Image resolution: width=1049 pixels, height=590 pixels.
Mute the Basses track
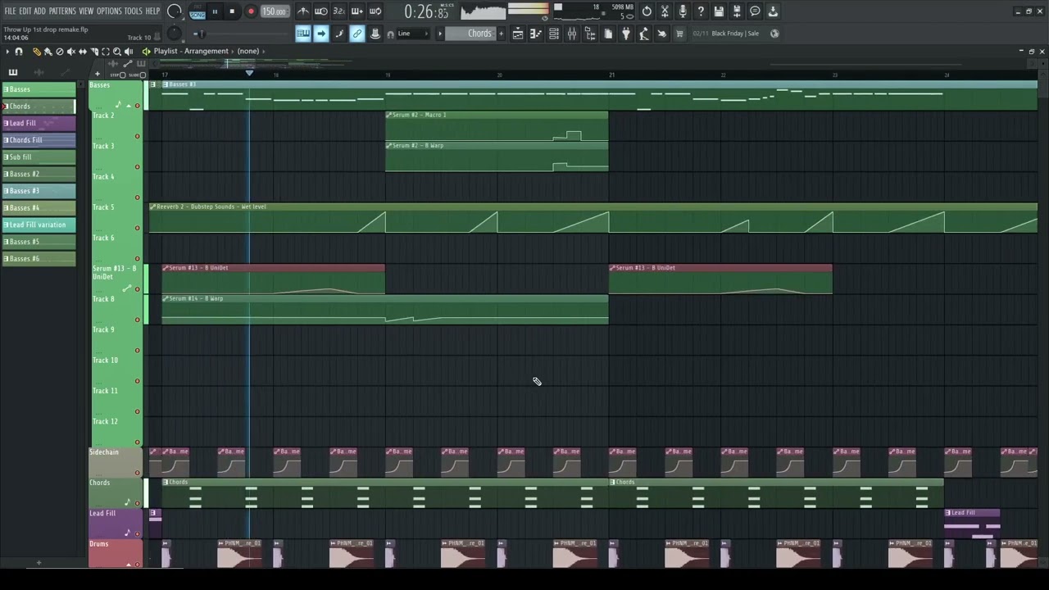137,106
